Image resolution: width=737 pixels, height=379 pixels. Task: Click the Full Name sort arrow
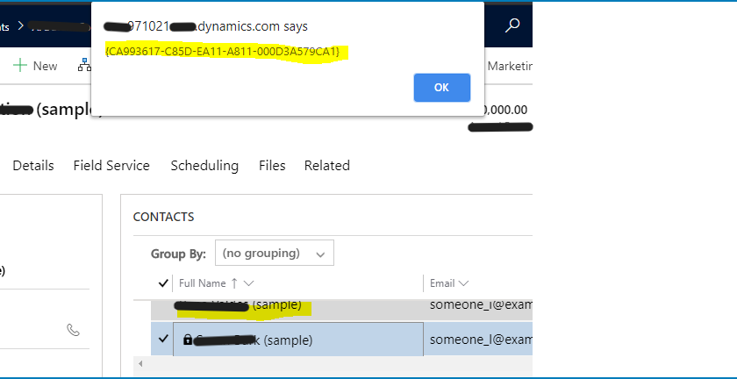234,283
